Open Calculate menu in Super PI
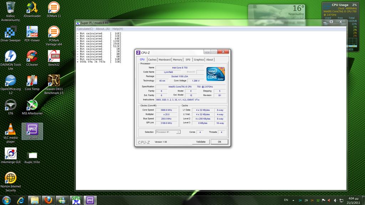Screen dimensions: 365x205 tap(85, 29)
